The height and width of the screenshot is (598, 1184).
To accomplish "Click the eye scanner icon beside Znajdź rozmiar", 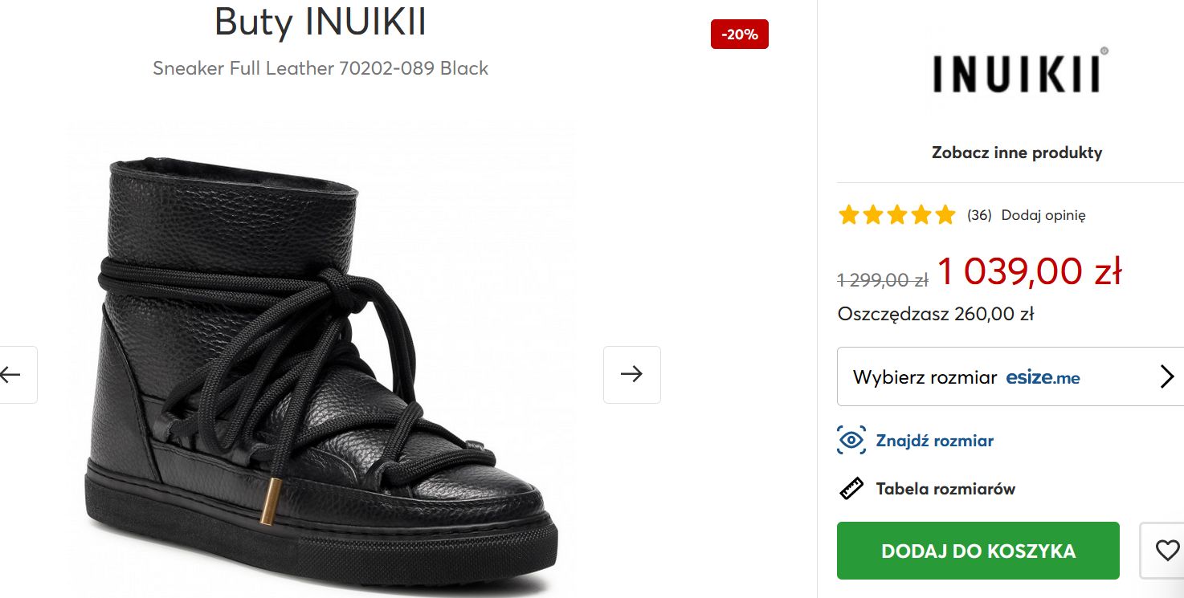I will (850, 440).
